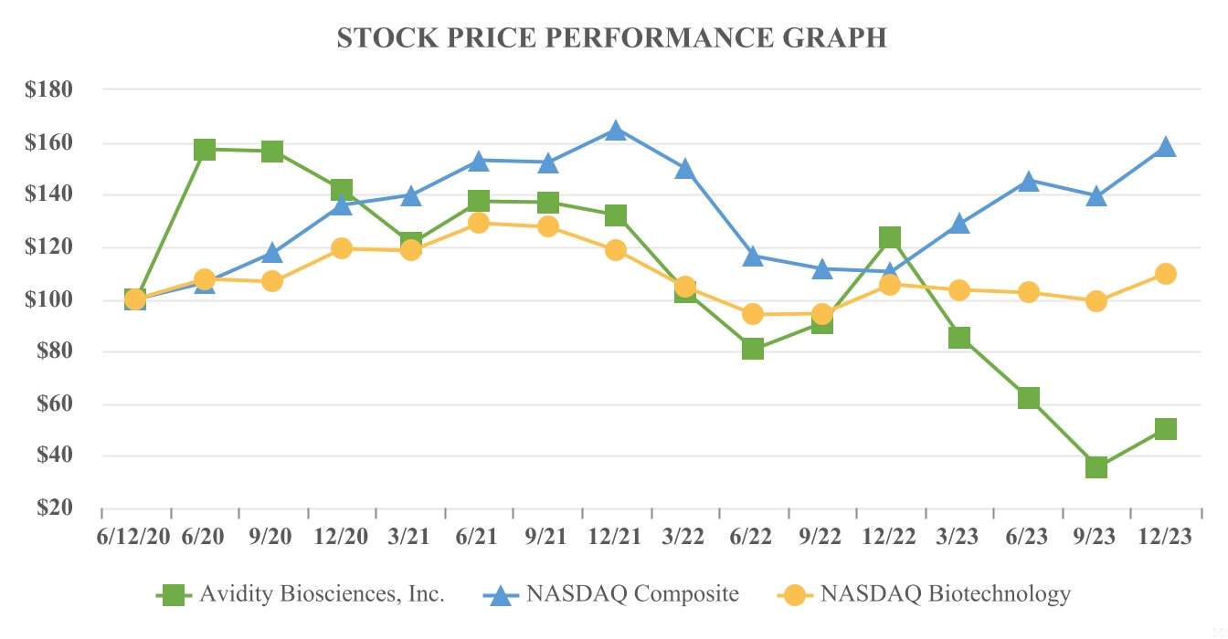The height and width of the screenshot is (639, 1228).
Task: Click the NASDAQ Composite triangle at 6/23
Action: point(1028,182)
